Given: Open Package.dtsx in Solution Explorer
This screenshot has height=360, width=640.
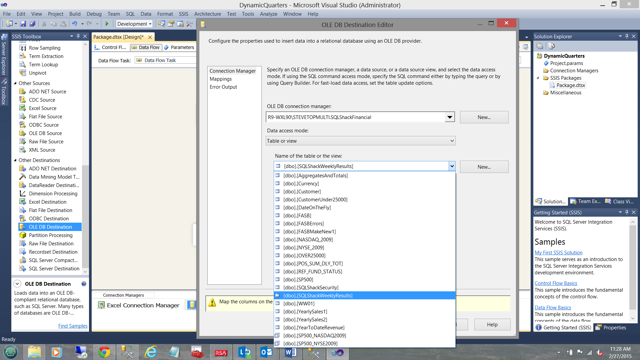Looking at the screenshot, I should point(570,85).
